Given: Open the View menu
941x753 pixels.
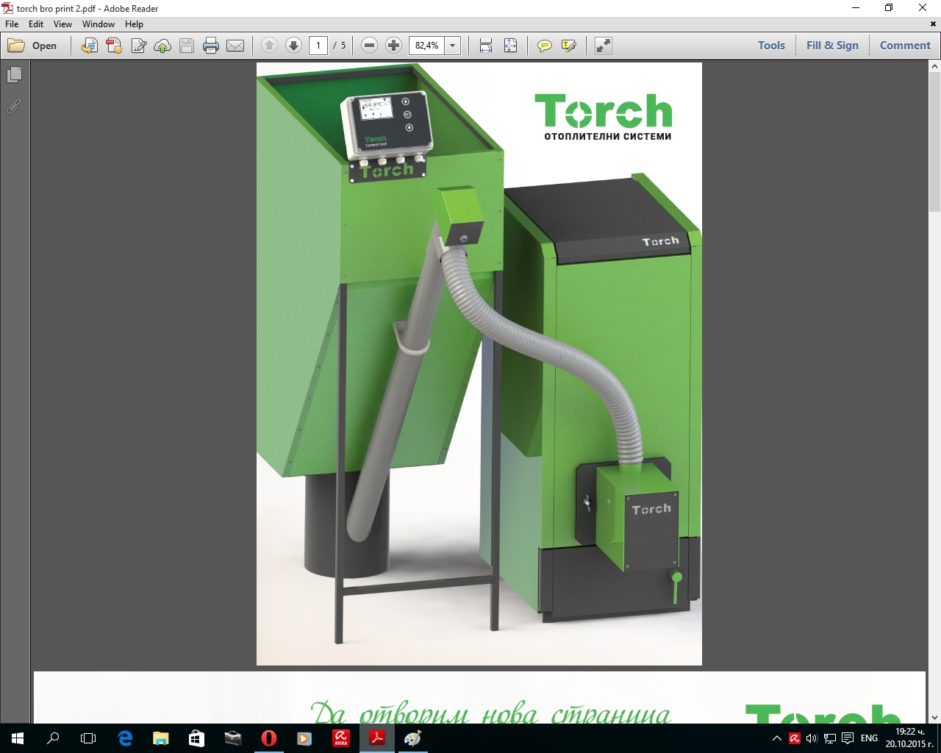Looking at the screenshot, I should coord(62,24).
